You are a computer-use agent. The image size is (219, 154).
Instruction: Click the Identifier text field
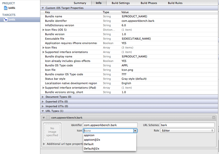pos(110,125)
